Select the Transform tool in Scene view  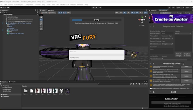point(41,29)
